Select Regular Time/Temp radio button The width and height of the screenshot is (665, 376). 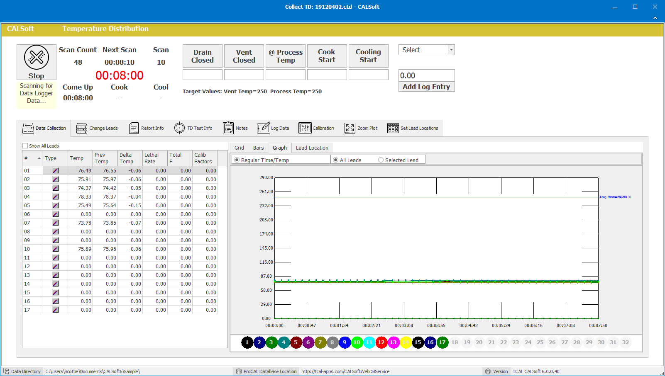[x=237, y=160]
